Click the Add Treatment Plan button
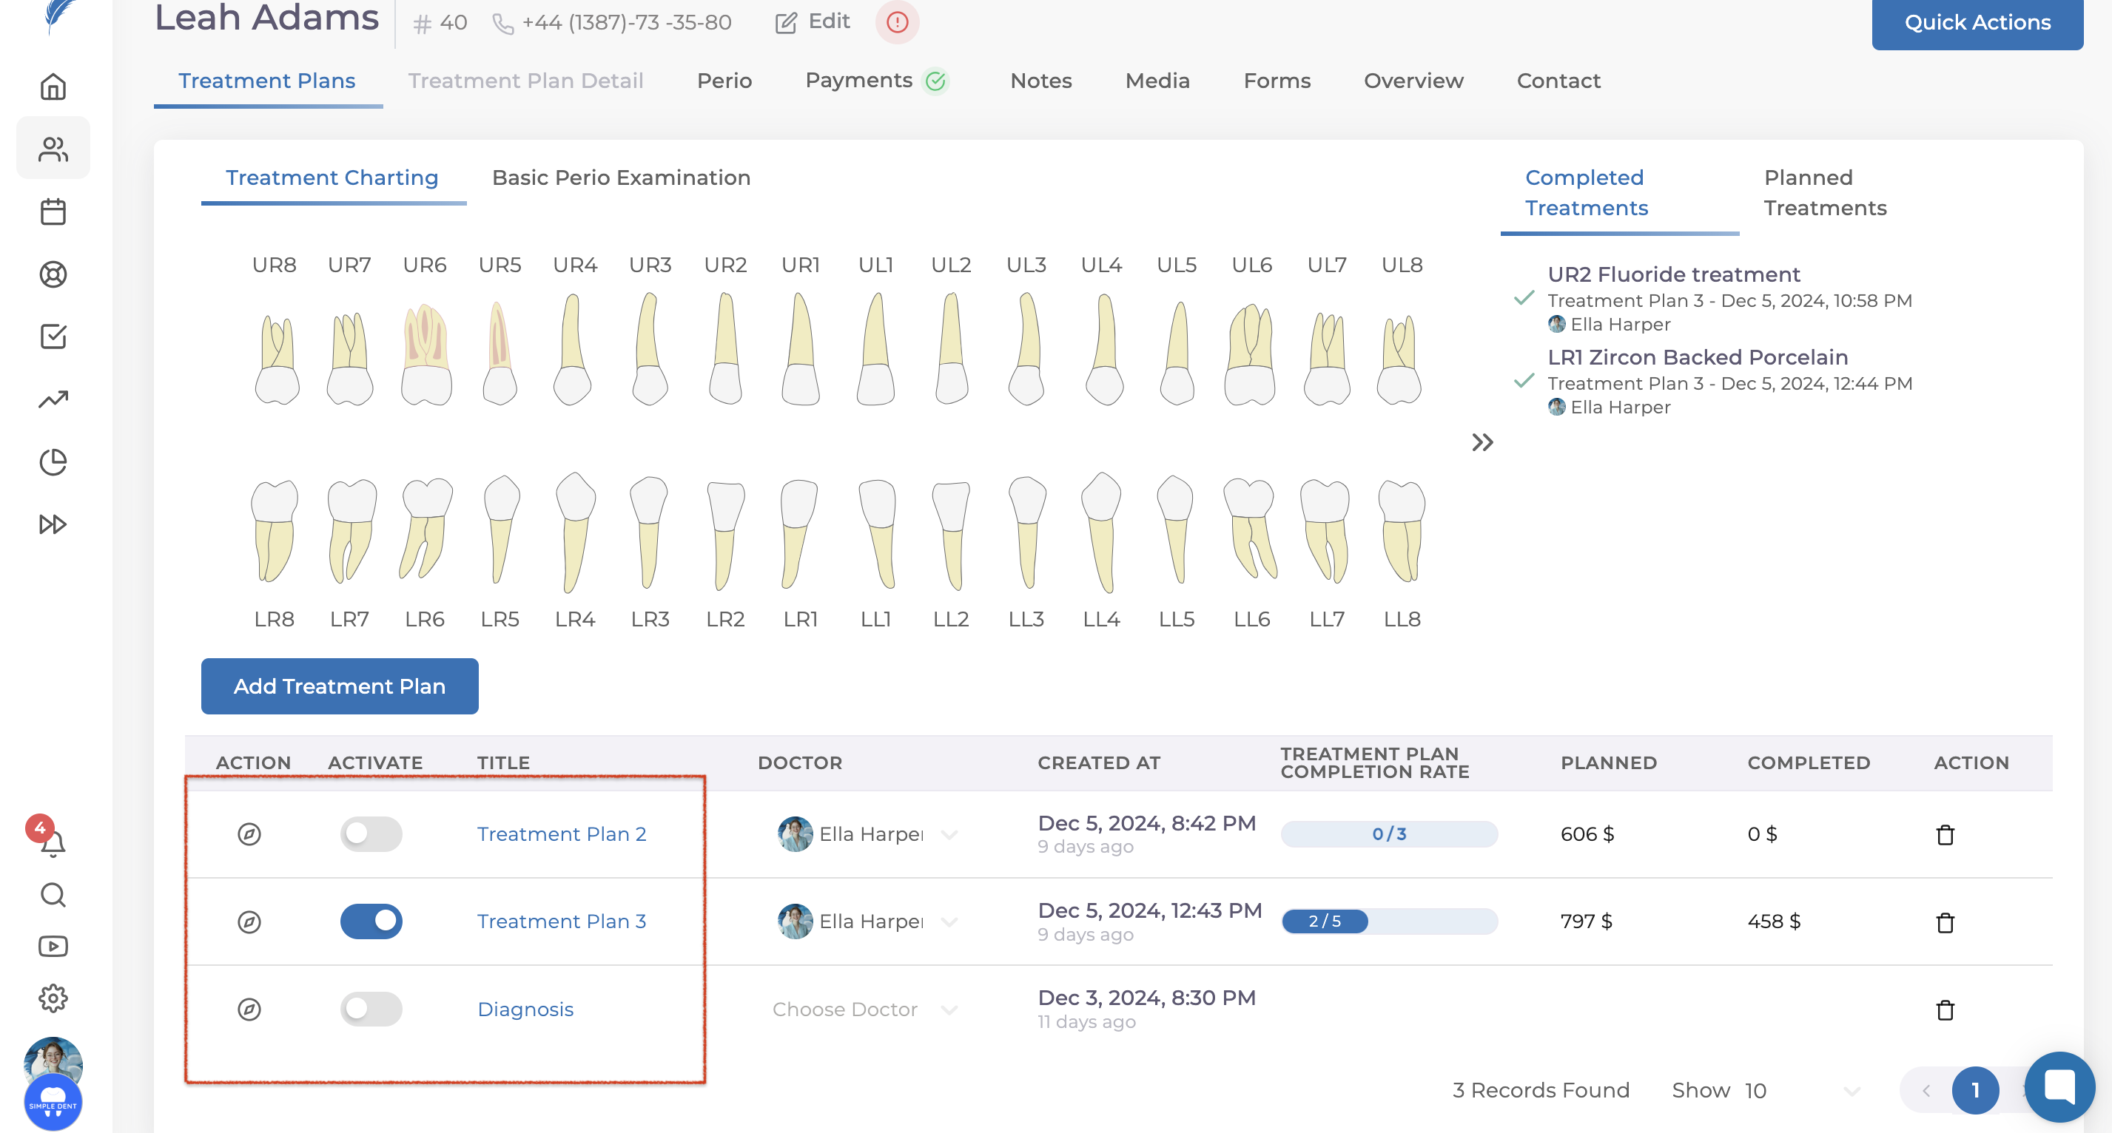Image resolution: width=2112 pixels, height=1133 pixels. pyautogui.click(x=340, y=686)
